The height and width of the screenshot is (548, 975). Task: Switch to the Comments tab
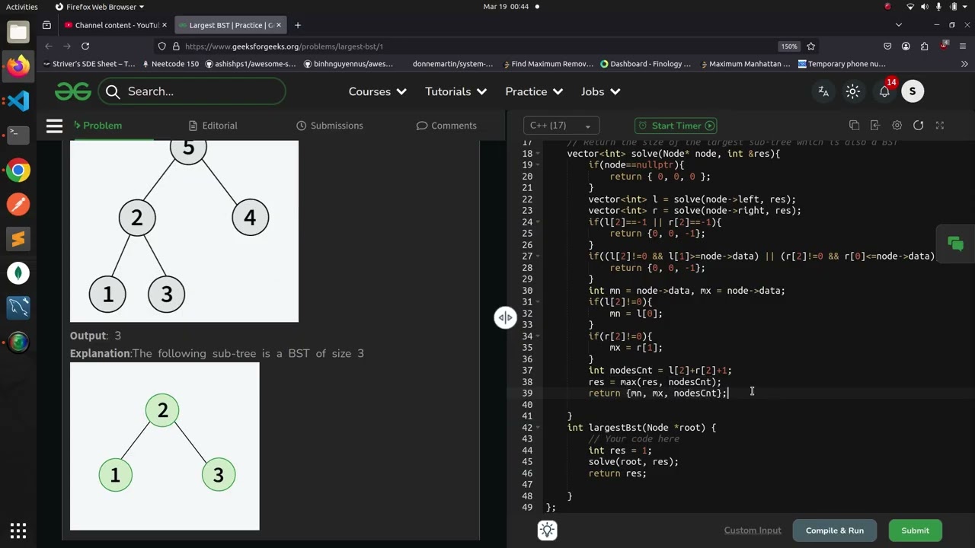click(446, 126)
